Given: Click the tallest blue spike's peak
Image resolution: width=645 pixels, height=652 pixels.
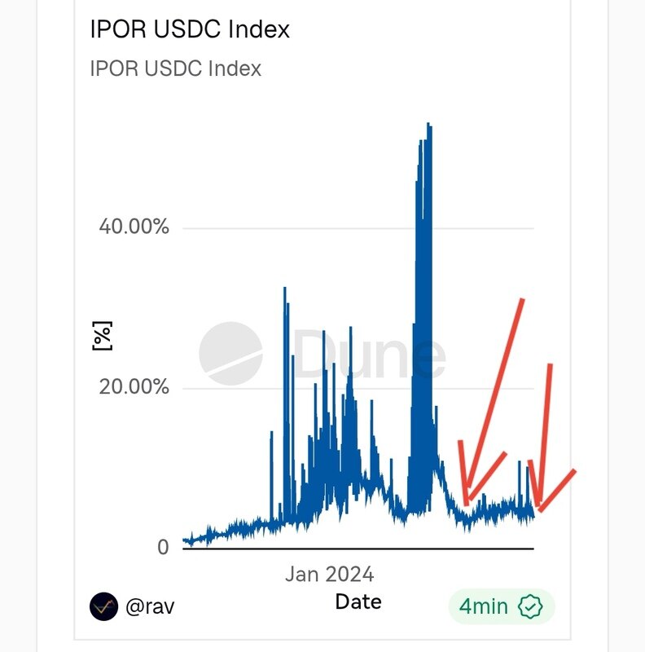Looking at the screenshot, I should click(428, 125).
